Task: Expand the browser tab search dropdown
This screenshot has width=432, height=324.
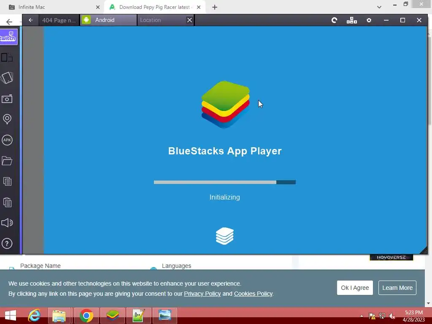Action: click(x=379, y=7)
